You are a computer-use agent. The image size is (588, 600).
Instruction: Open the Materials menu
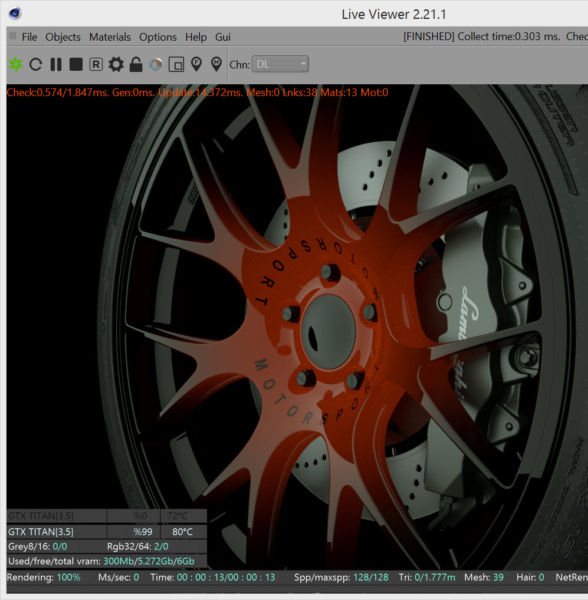[x=110, y=37]
